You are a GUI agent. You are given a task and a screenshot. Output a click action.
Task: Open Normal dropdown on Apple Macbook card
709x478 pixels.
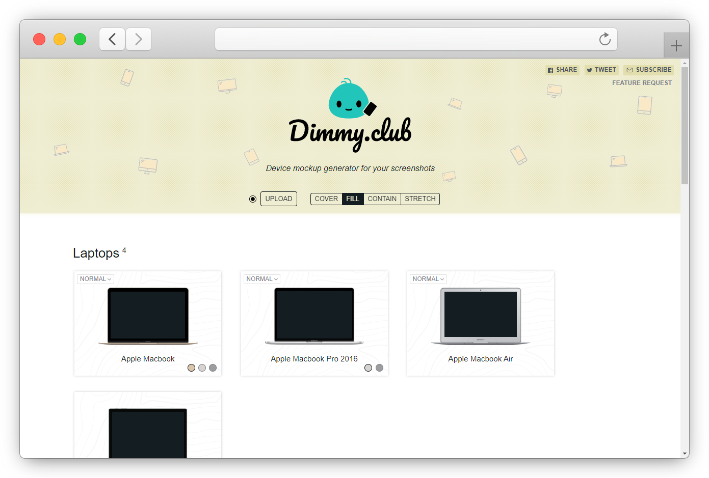(x=95, y=279)
